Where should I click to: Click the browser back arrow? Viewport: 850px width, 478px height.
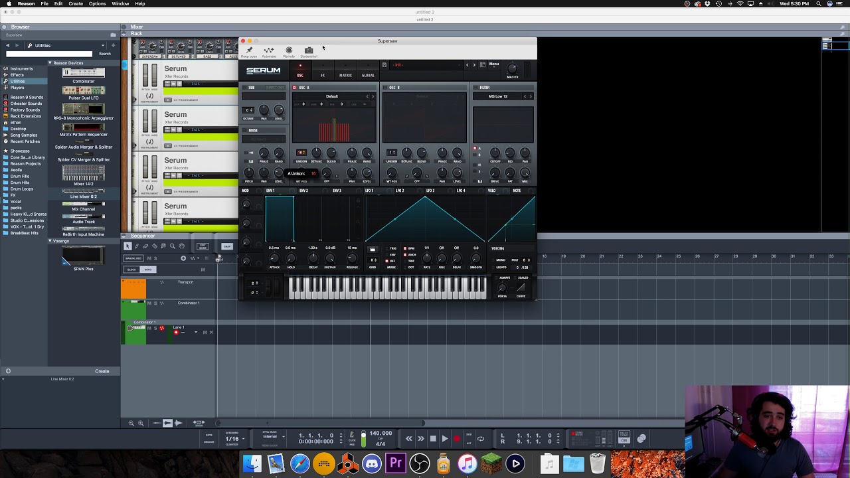7,46
